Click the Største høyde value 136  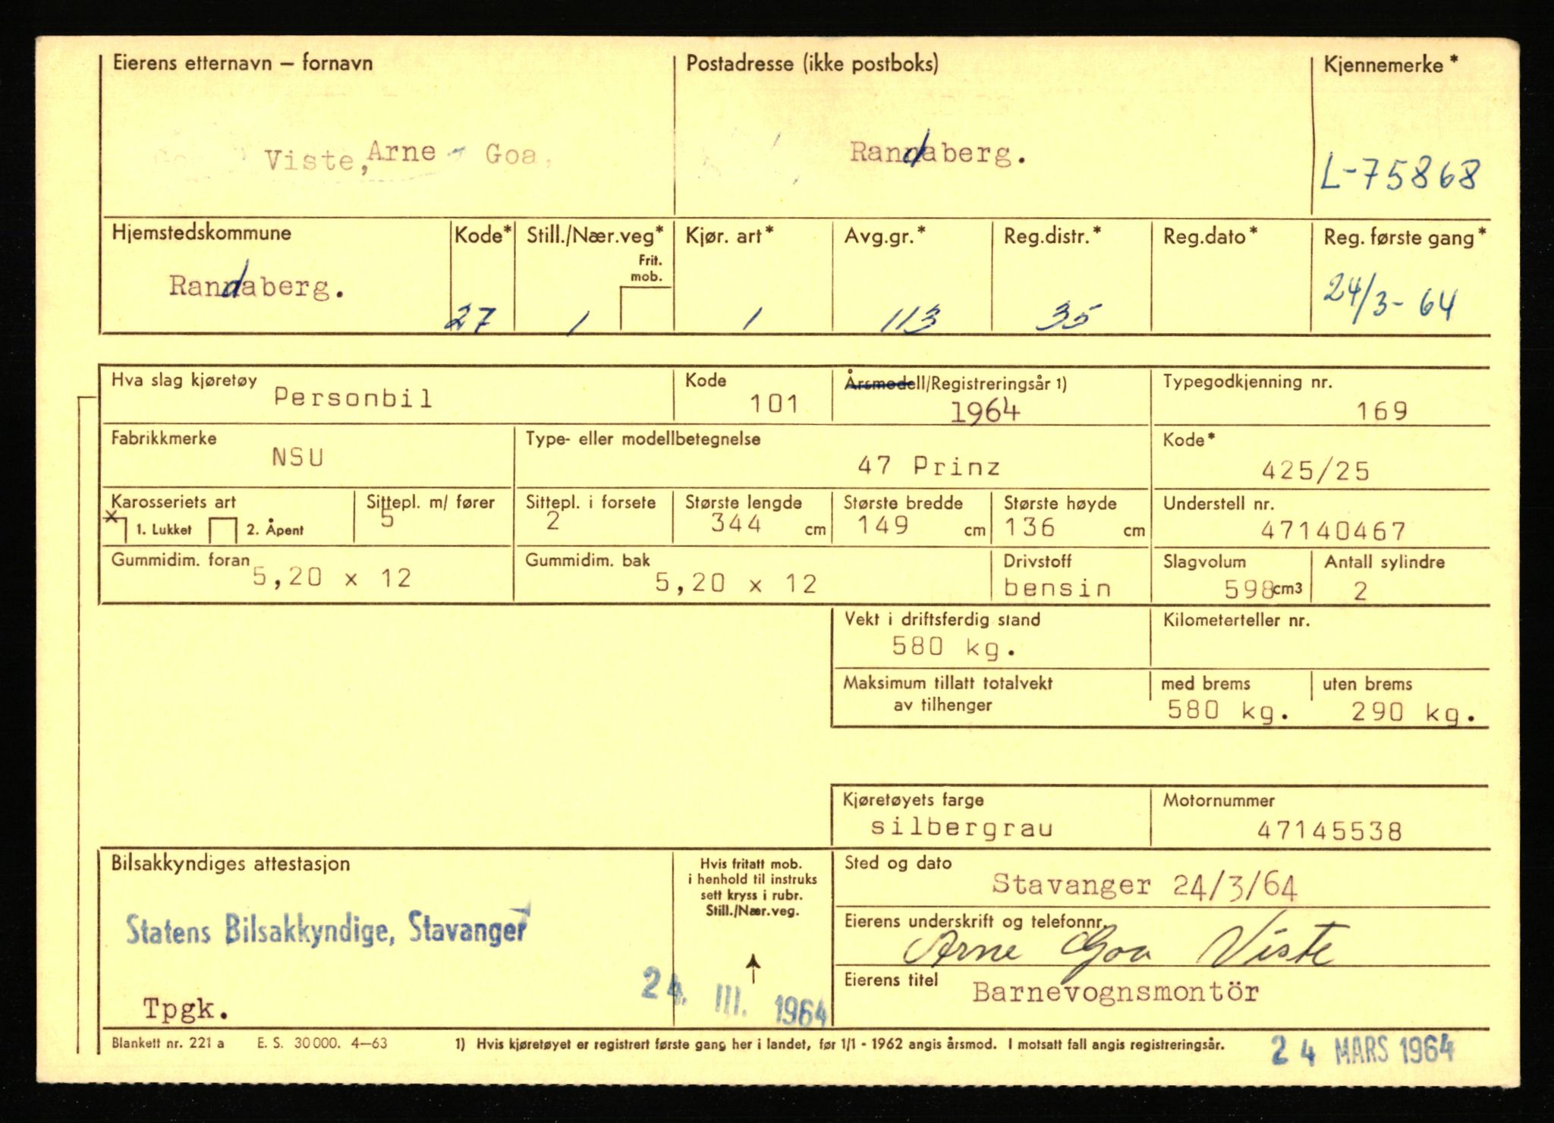point(1030,526)
